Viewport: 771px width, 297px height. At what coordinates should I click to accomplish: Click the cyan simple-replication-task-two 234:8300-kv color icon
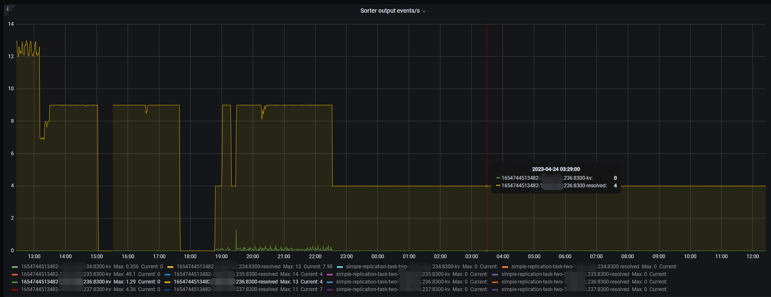click(340, 267)
